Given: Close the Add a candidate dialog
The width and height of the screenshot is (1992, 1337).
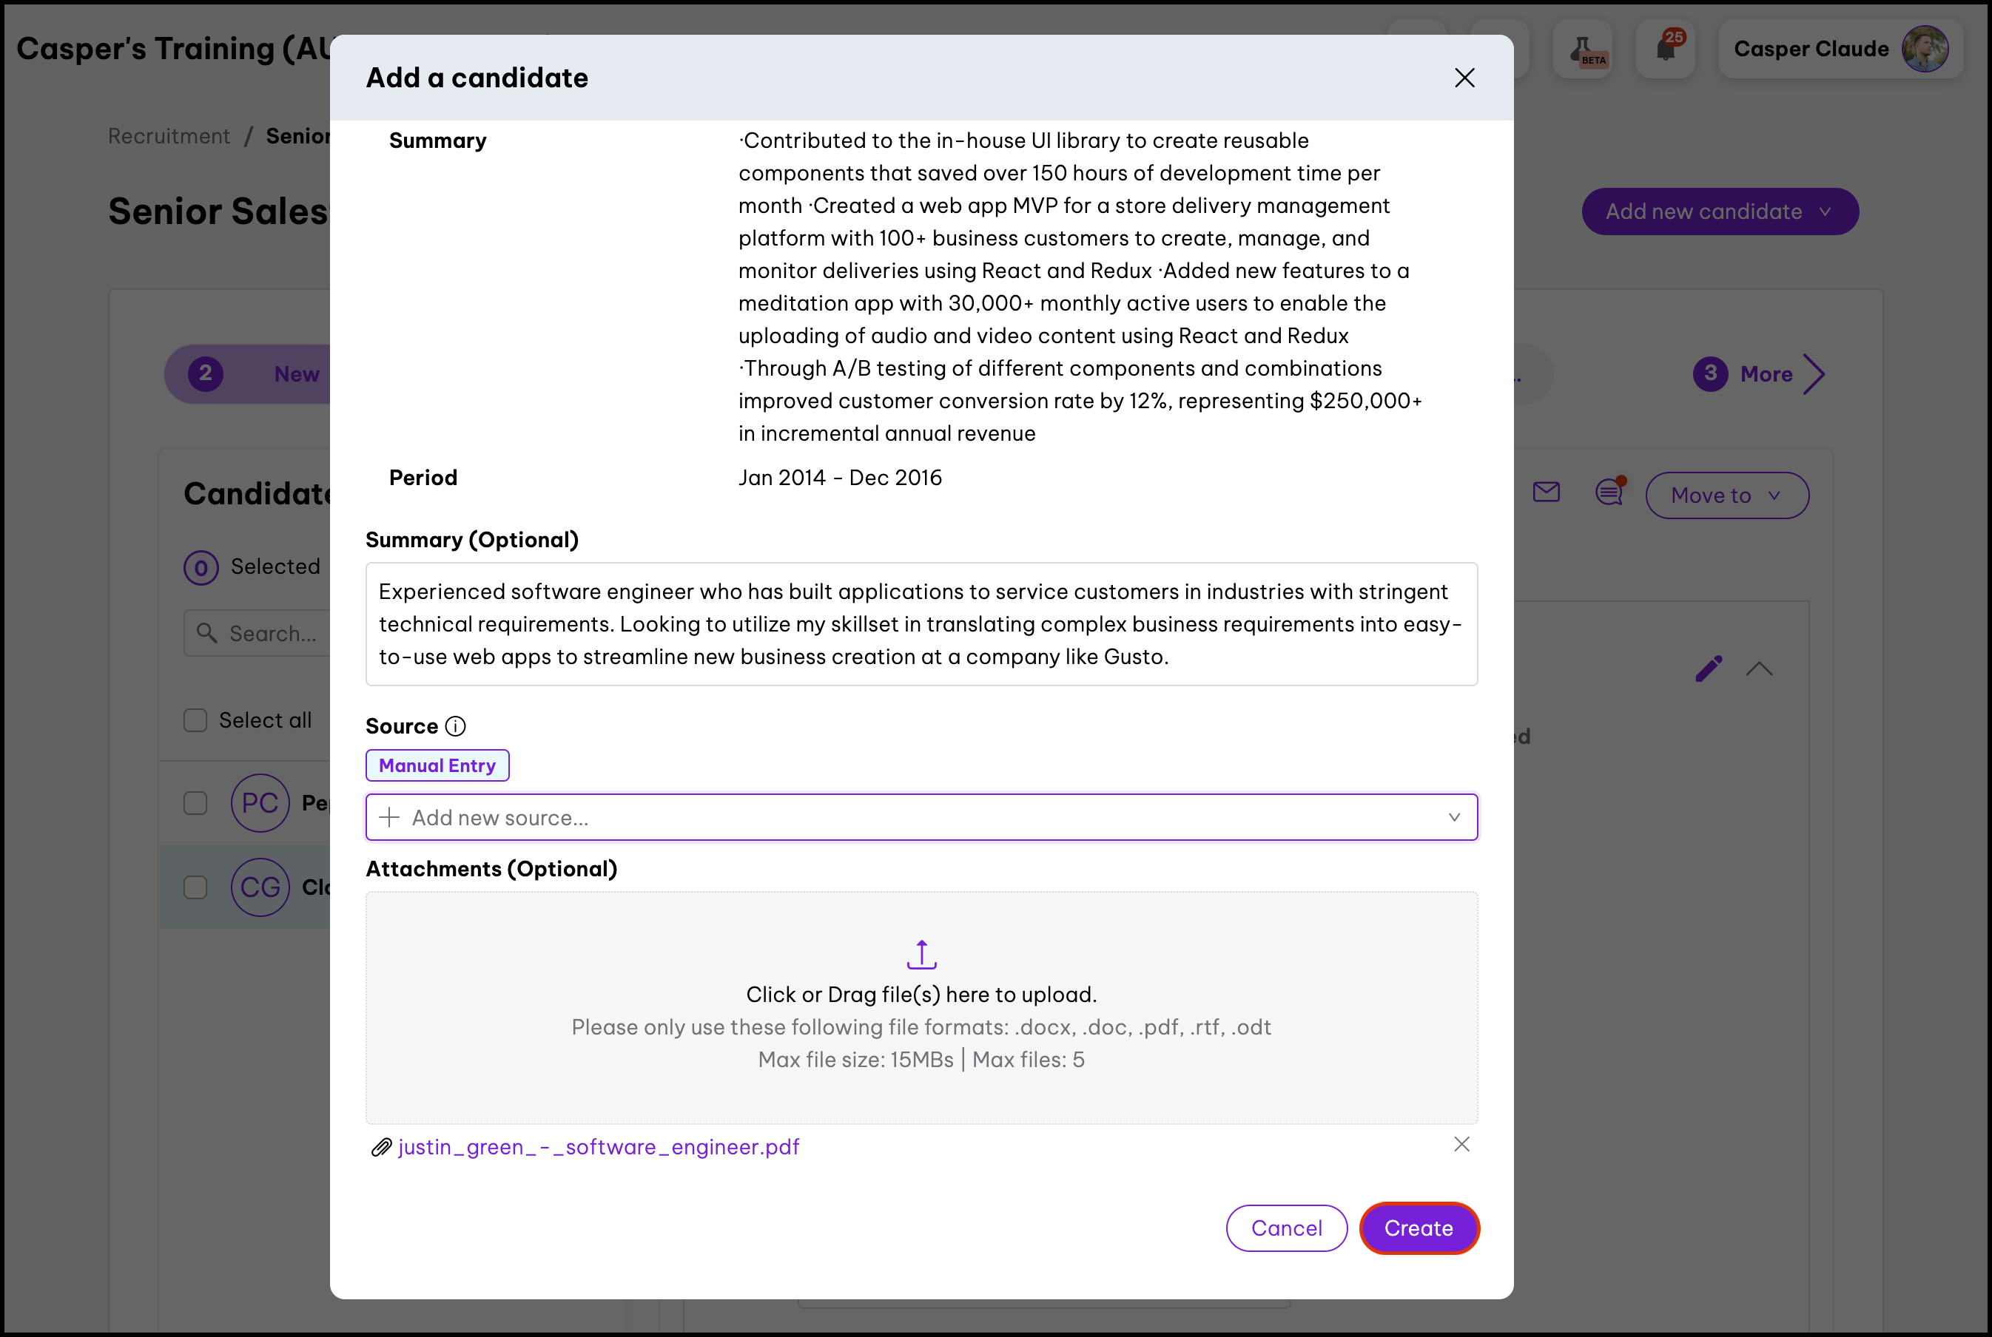Looking at the screenshot, I should coord(1464,78).
